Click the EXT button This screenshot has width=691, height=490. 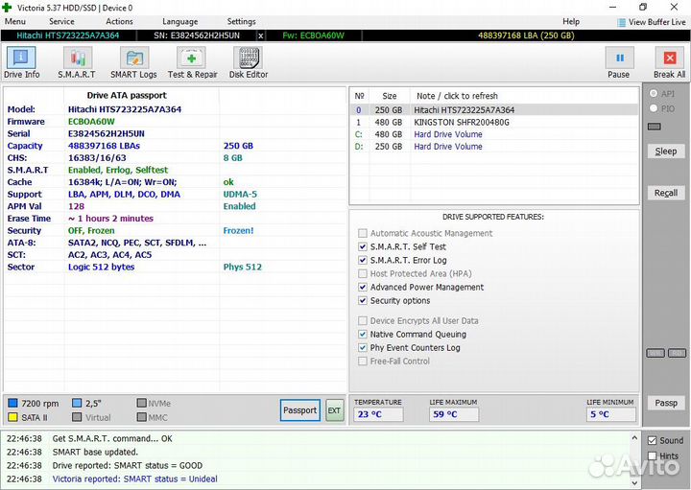click(x=334, y=410)
